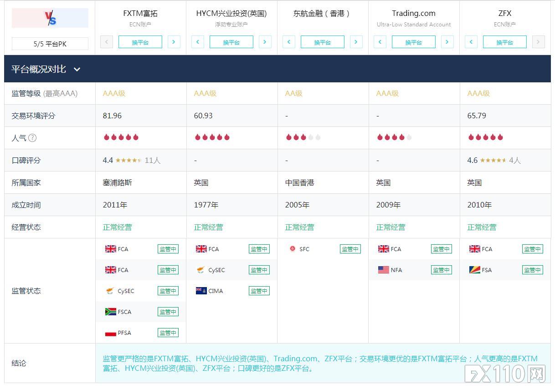Click HYCM trading score 60.93
The width and height of the screenshot is (555, 389).
203,116
